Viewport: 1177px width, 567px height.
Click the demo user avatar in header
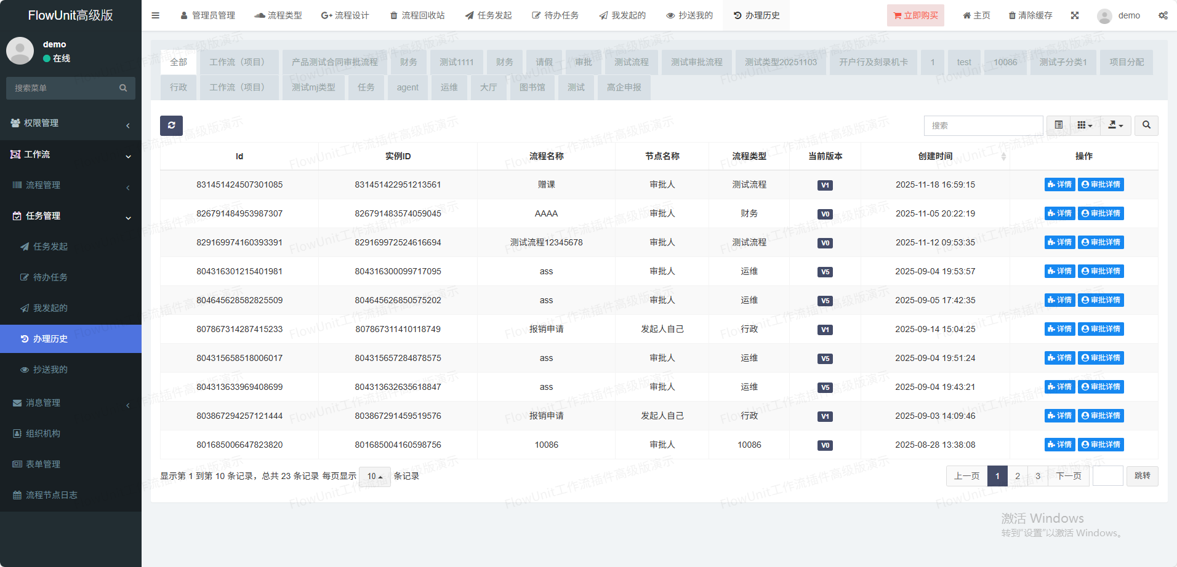coord(1104,16)
